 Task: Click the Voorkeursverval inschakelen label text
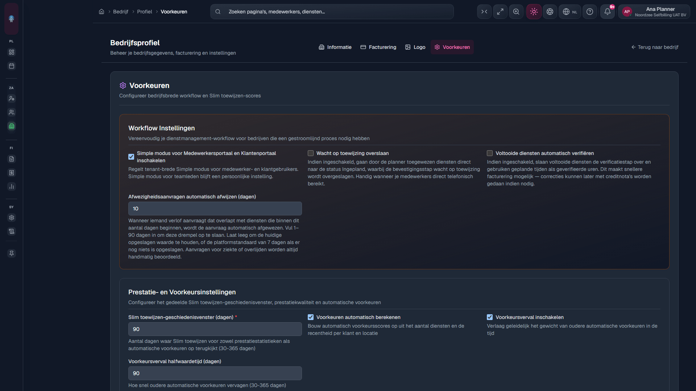(x=530, y=317)
